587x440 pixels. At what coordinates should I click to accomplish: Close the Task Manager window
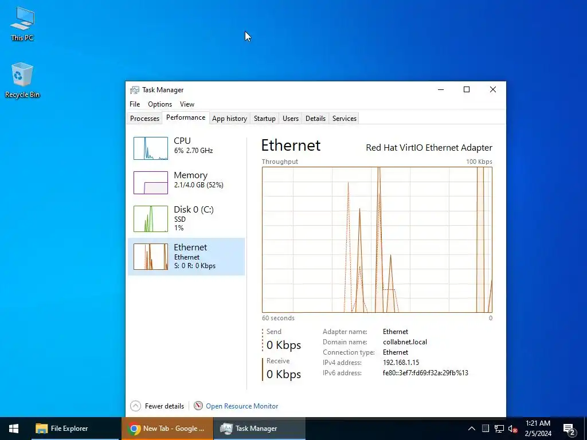pyautogui.click(x=493, y=89)
